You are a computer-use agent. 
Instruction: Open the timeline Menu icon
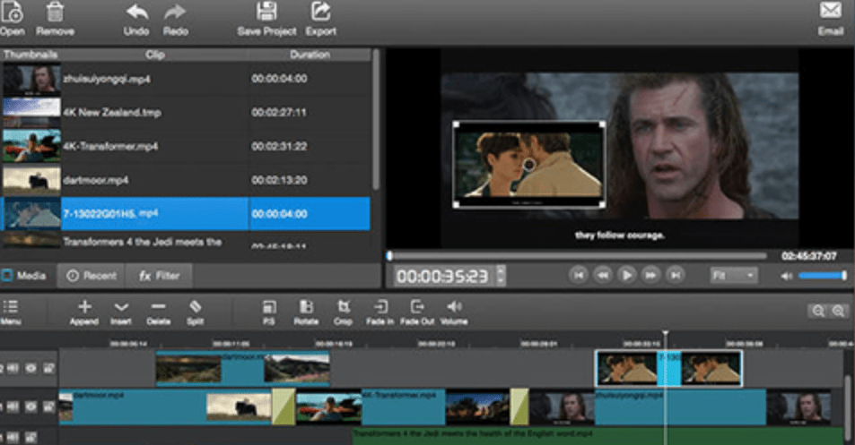[11, 307]
